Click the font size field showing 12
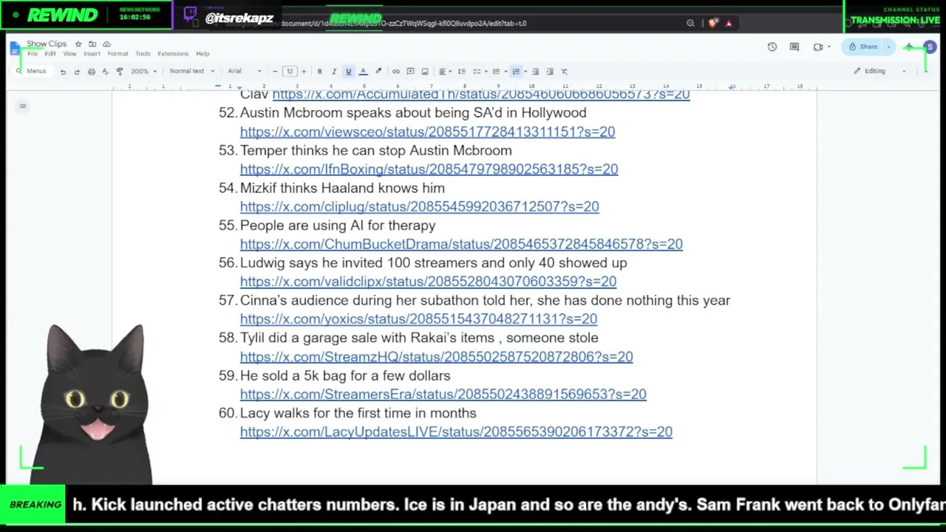 [290, 72]
